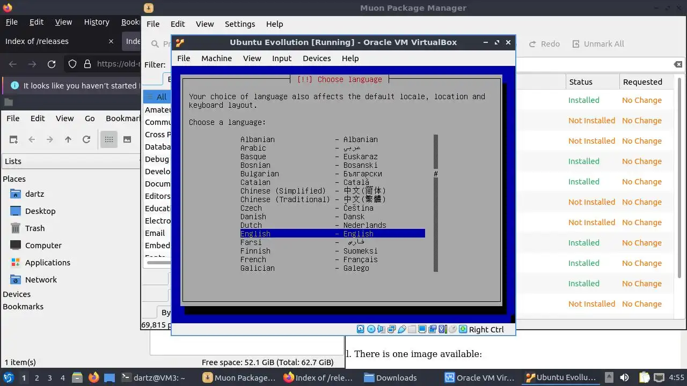Click the VirtualBox network adapters status icon
Viewport: 687px width, 386px height.
(x=391, y=329)
